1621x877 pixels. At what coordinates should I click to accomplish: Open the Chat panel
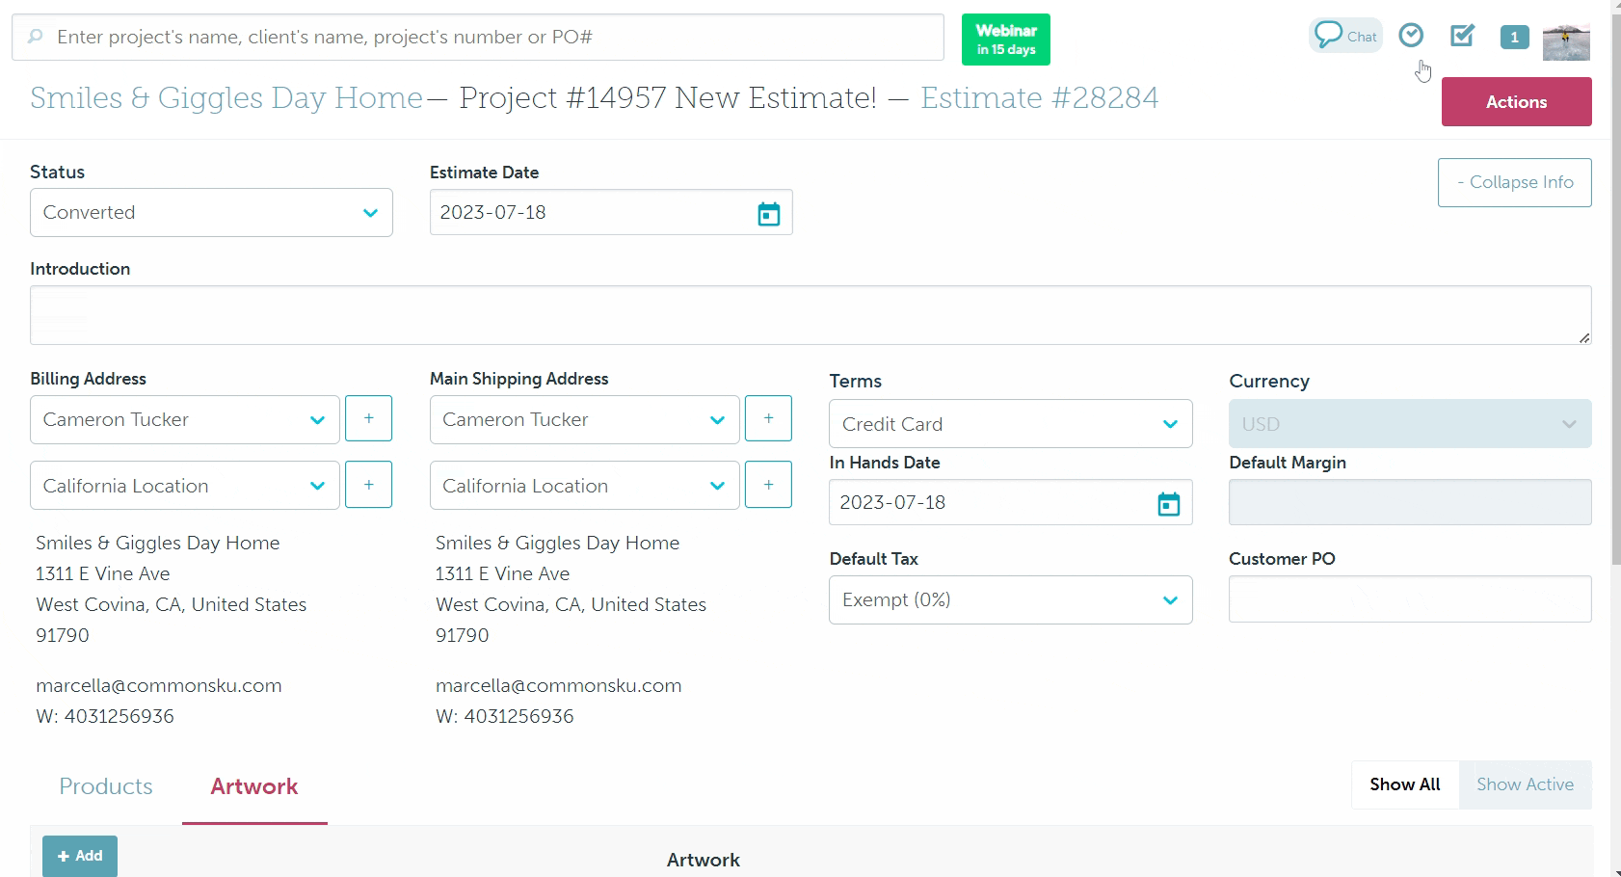coord(1345,36)
